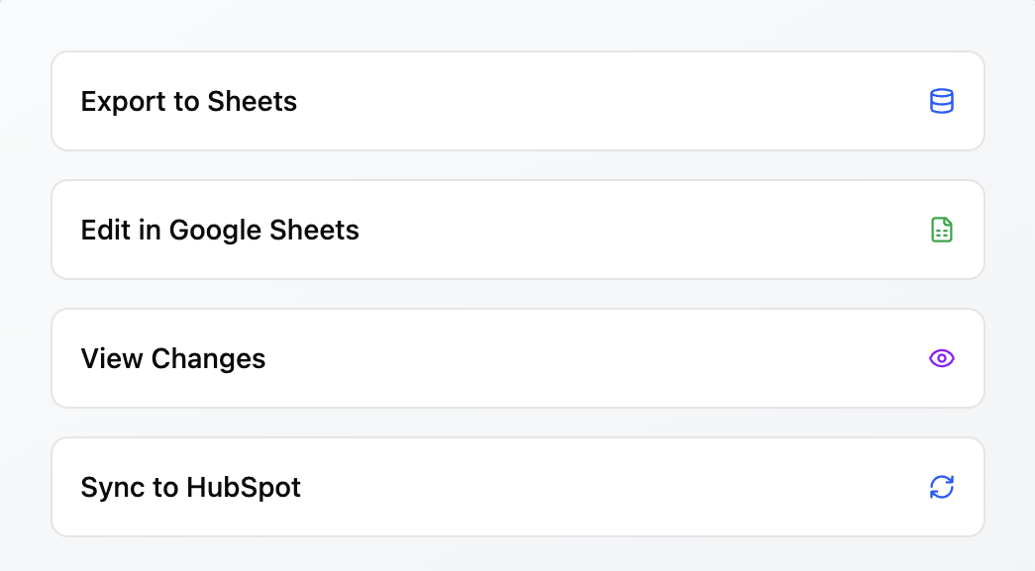Trigger the refresh icon on HubSpot card
Screen dimensions: 1035x571
click(941, 487)
